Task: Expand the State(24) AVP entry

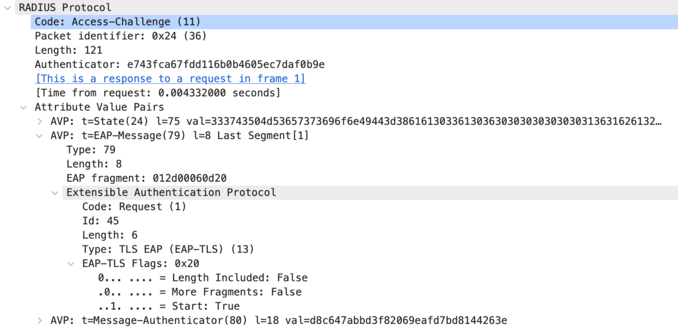Action: tap(39, 121)
